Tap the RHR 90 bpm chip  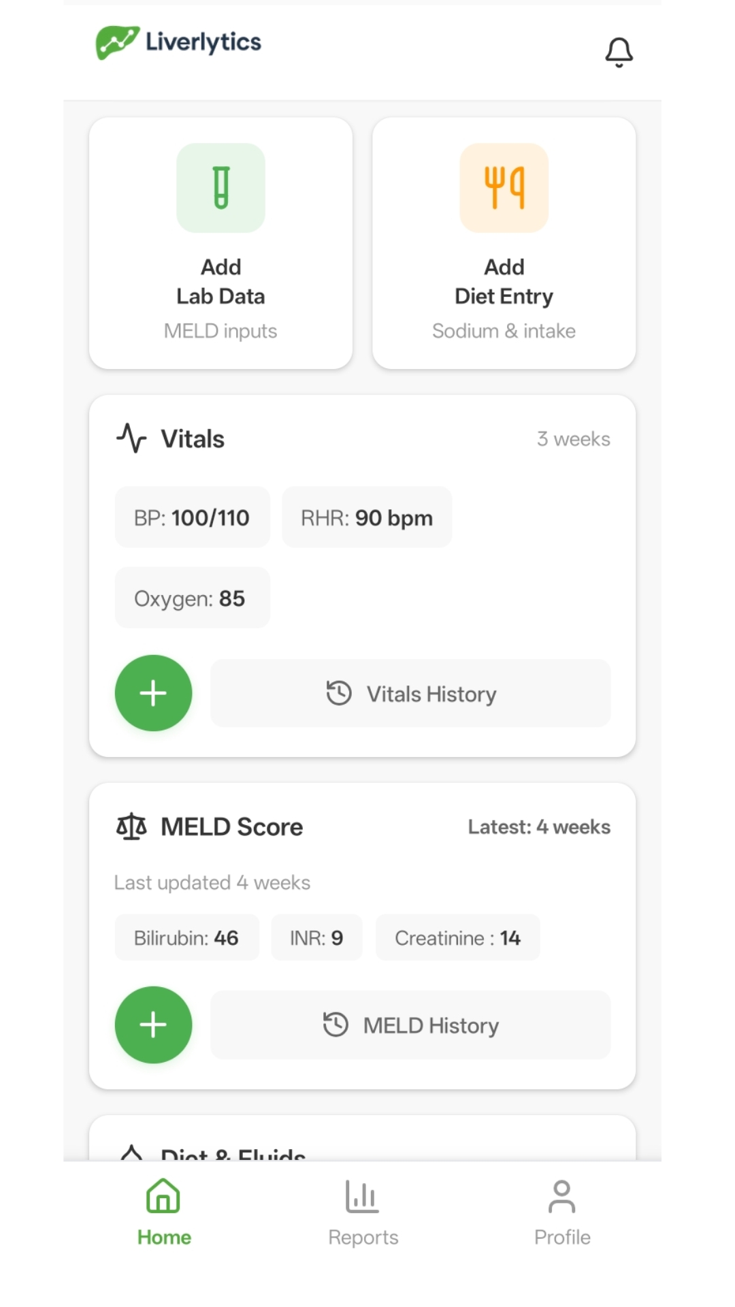click(x=367, y=517)
